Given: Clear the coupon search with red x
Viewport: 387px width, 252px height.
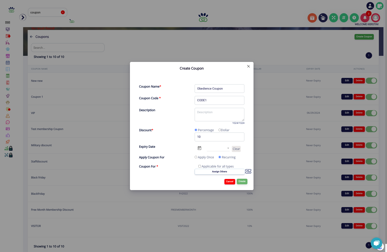Looking at the screenshot, I should point(63,12).
